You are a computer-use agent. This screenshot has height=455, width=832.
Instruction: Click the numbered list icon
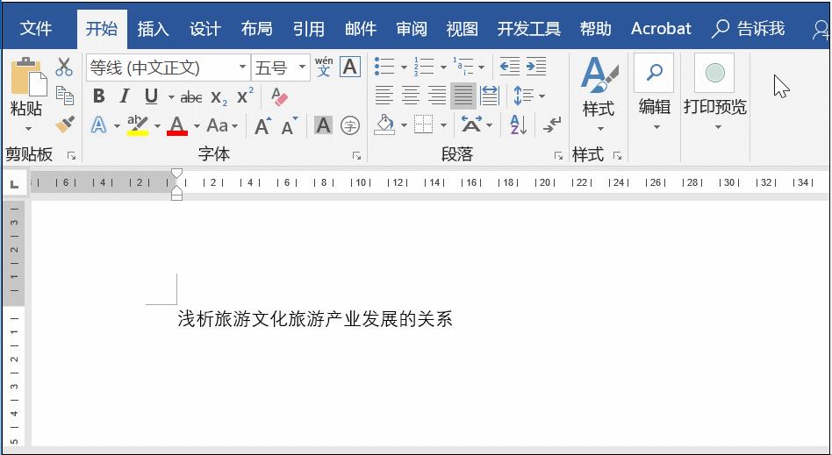click(x=424, y=67)
